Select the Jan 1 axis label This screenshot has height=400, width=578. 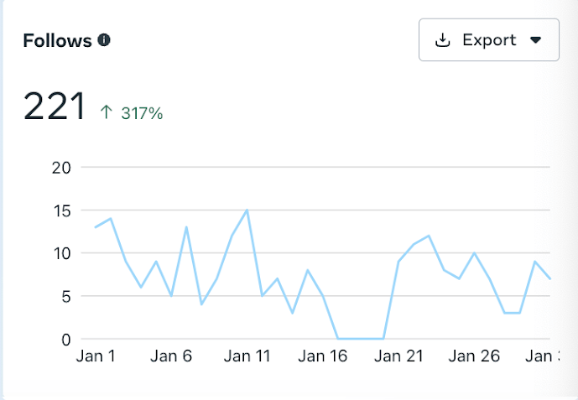pos(95,356)
